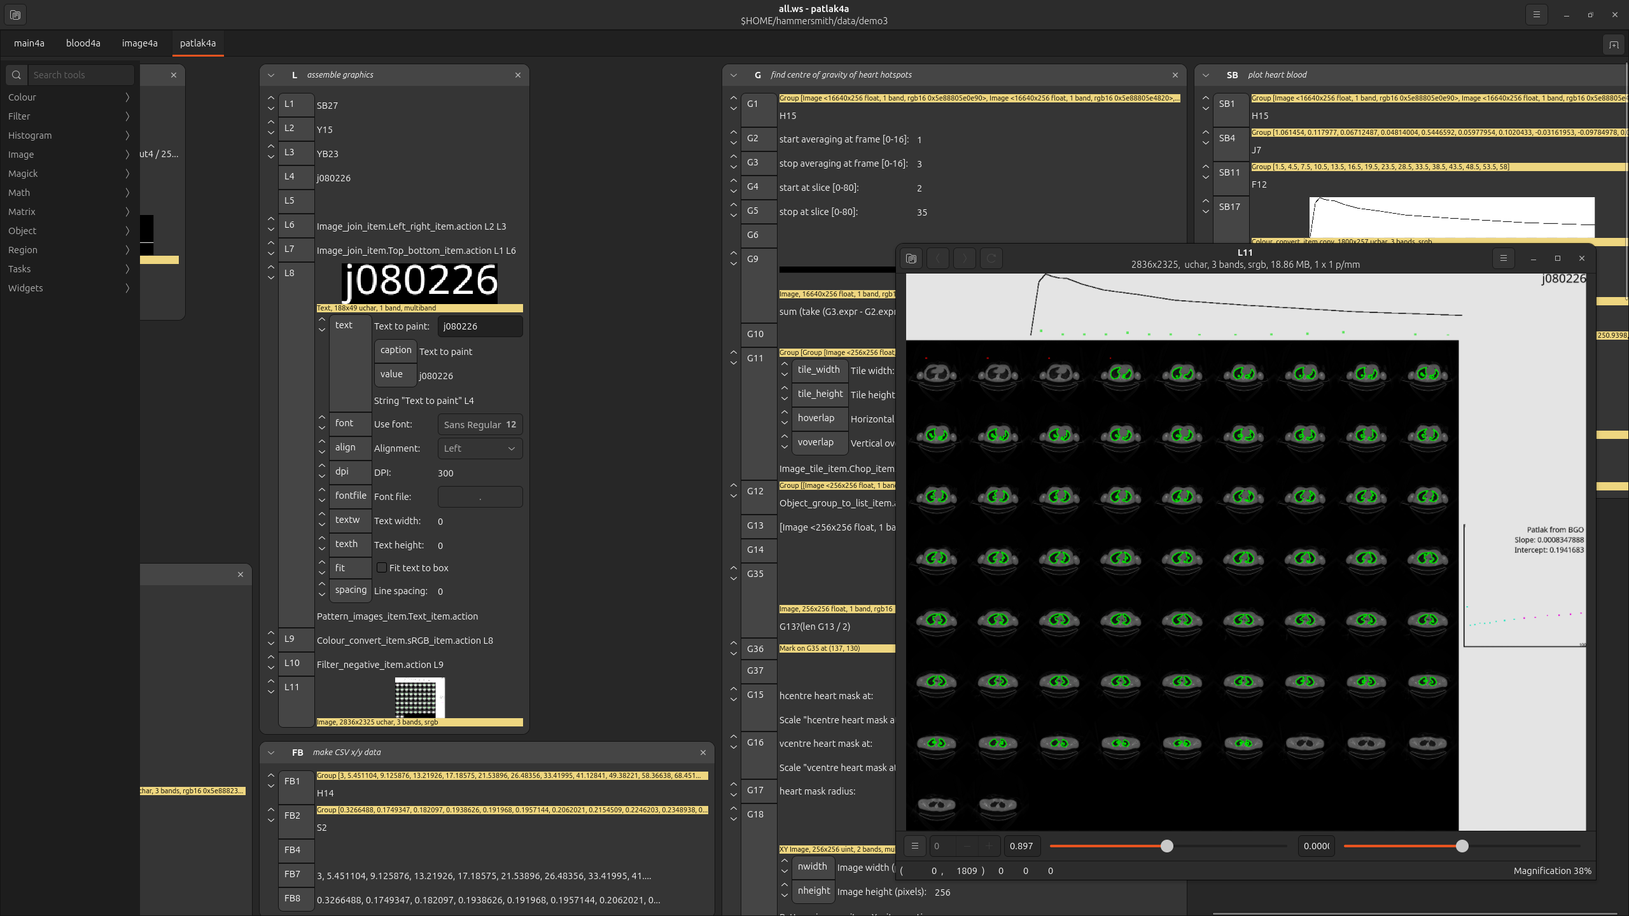Viewport: 1629px width, 916px height.
Task: Switch to the image4a tab
Action: pyautogui.click(x=139, y=43)
